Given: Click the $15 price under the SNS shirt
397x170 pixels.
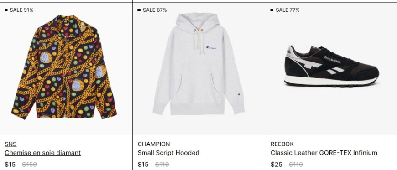Looking at the screenshot, I should (10, 165).
